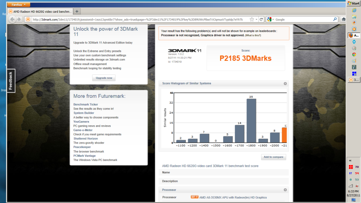The image size is (361, 203).
Task: Launch Google Chrome from the taskbar
Action: coord(354,55)
